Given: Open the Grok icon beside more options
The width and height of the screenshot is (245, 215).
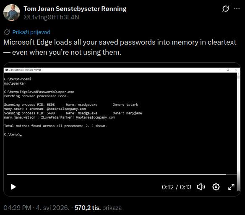Looking at the screenshot, I should point(226,8).
